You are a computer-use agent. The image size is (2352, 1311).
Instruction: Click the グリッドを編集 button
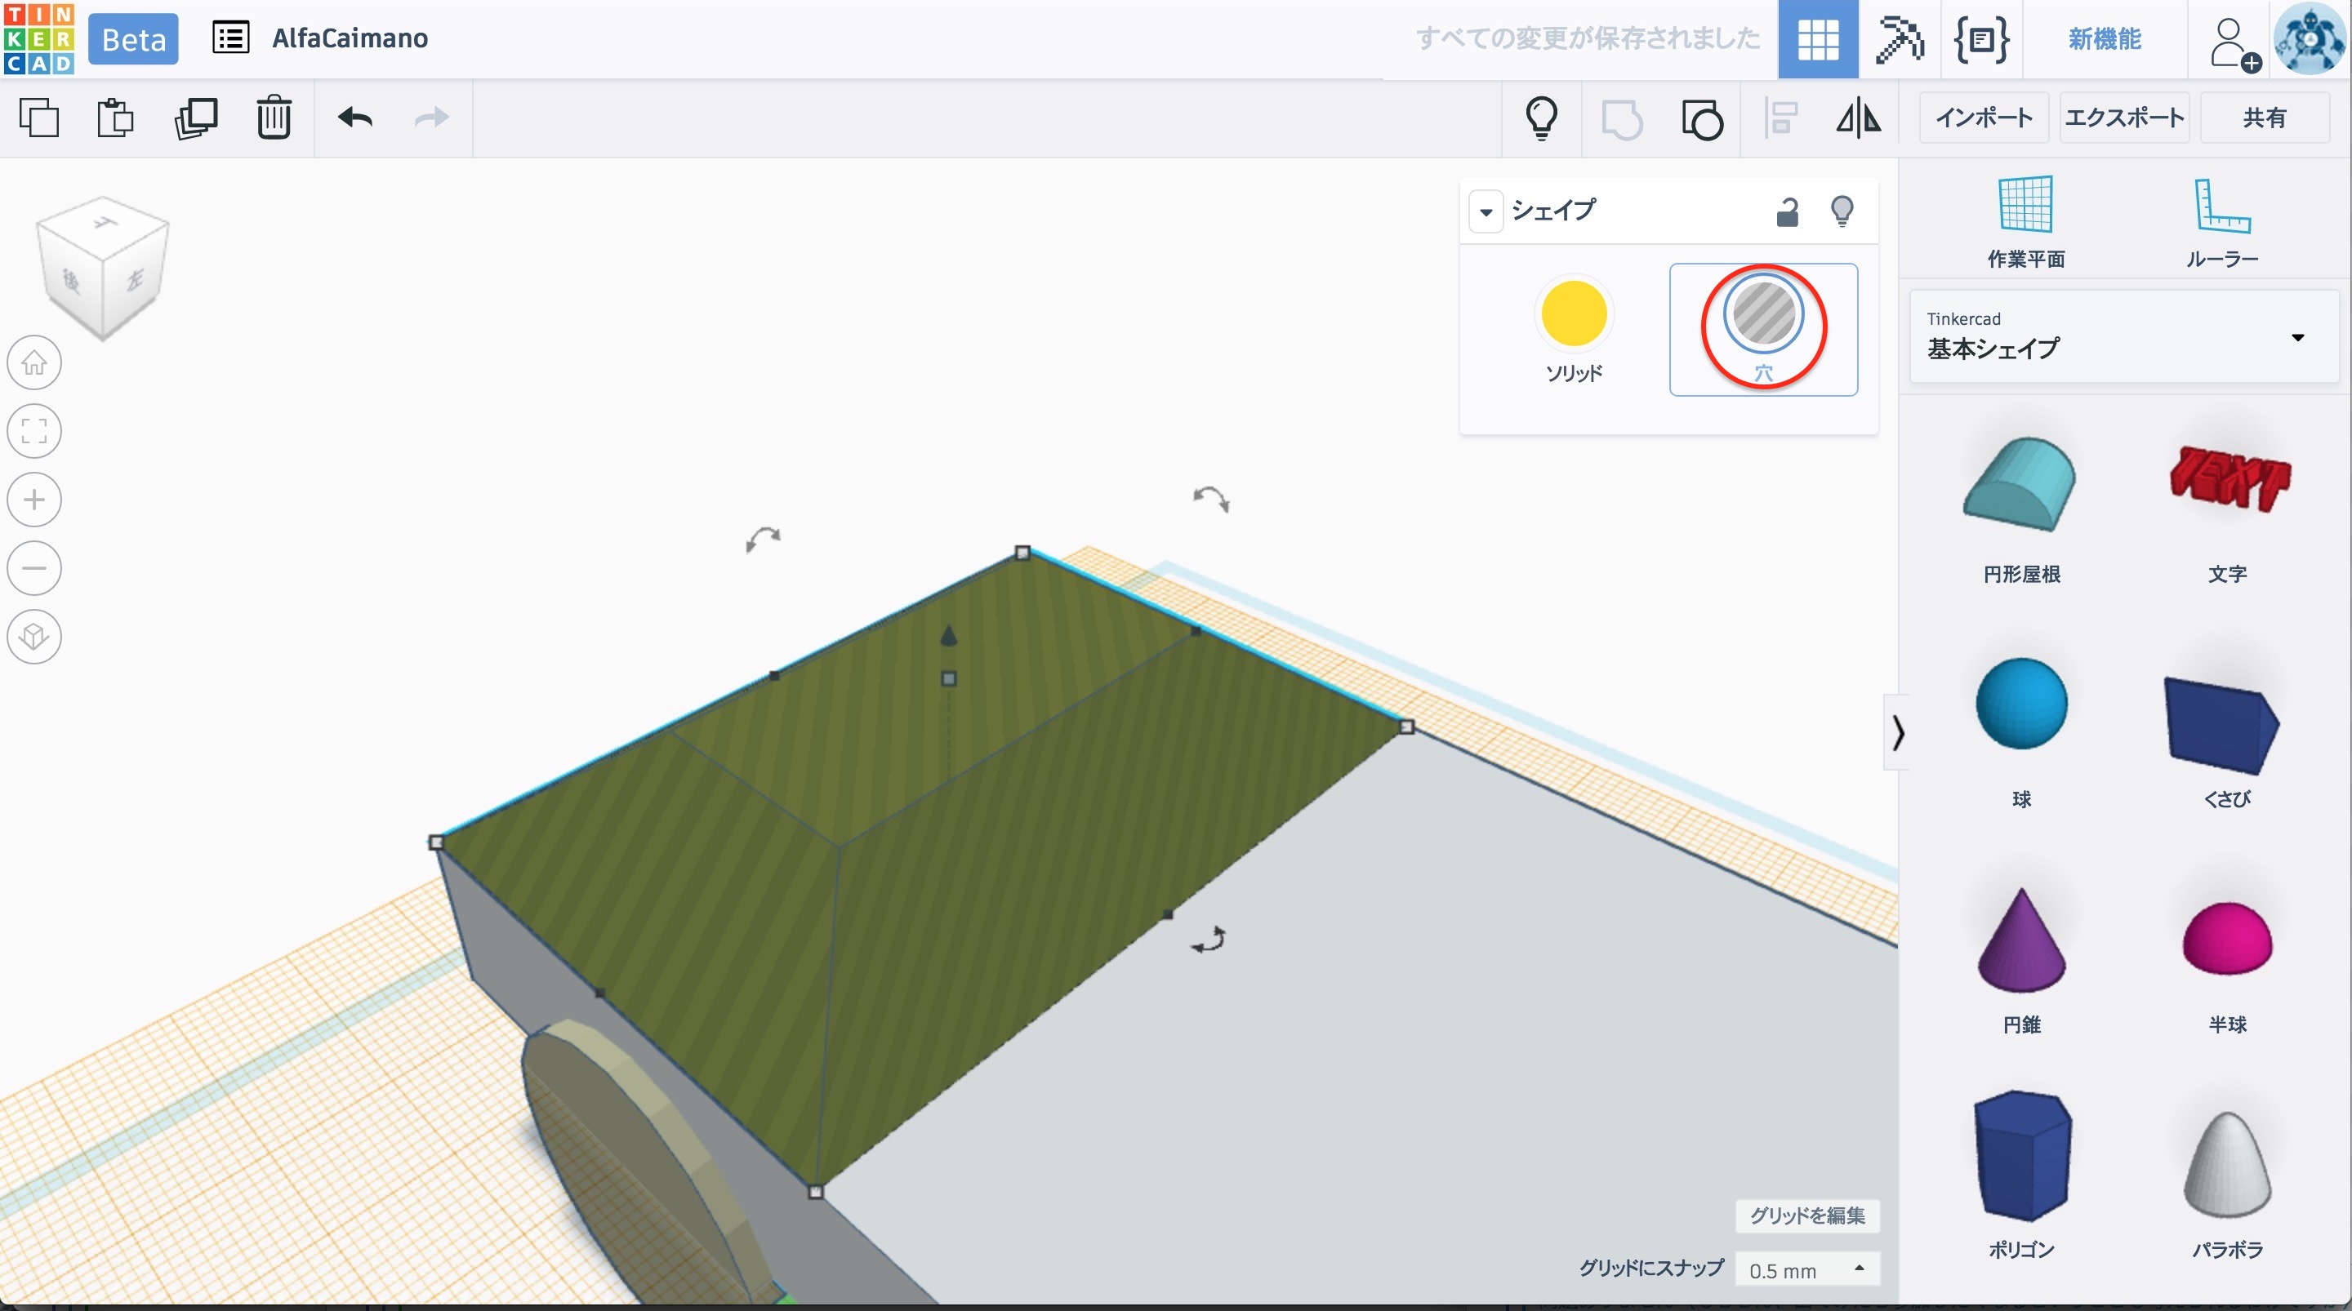(x=1807, y=1215)
